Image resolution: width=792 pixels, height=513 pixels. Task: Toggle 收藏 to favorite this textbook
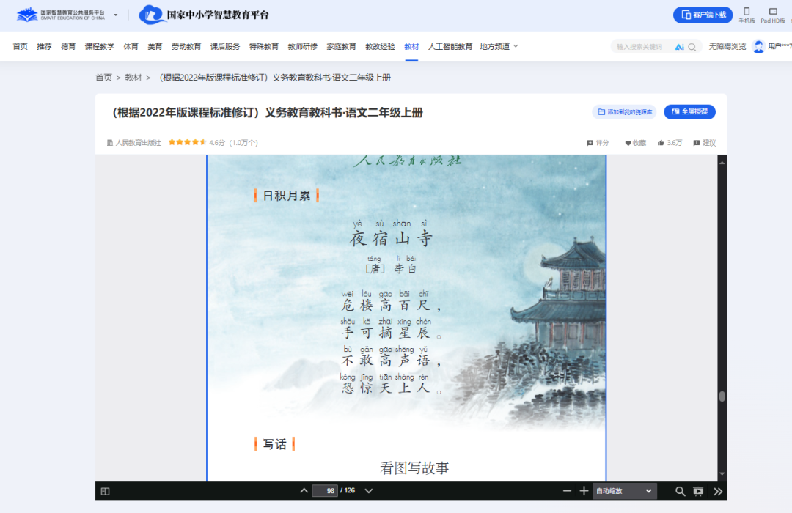(x=635, y=142)
